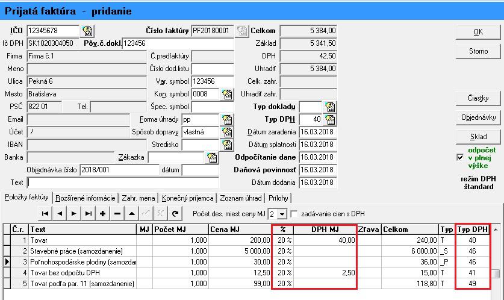504x300 pixels.
Task: Refresh the invoice items grid
Action: point(175,213)
